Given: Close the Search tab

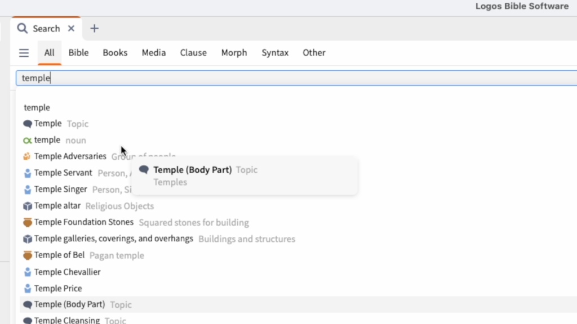Looking at the screenshot, I should pyautogui.click(x=71, y=28).
